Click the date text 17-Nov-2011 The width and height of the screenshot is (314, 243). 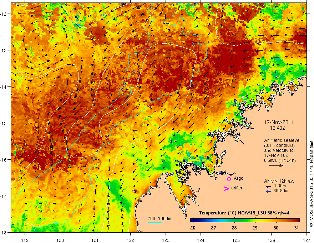click(x=279, y=122)
